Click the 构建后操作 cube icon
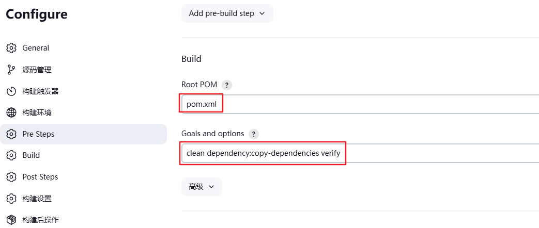This screenshot has height=228, width=539. [11, 220]
